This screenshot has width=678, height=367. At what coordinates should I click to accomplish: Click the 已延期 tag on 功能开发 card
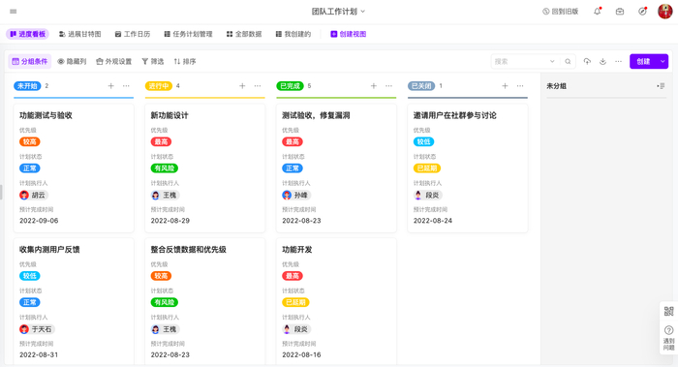click(x=295, y=302)
